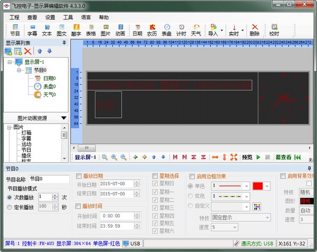Open the 设置 menu
Viewport: 317px width, 252px height.
[x=50, y=17]
